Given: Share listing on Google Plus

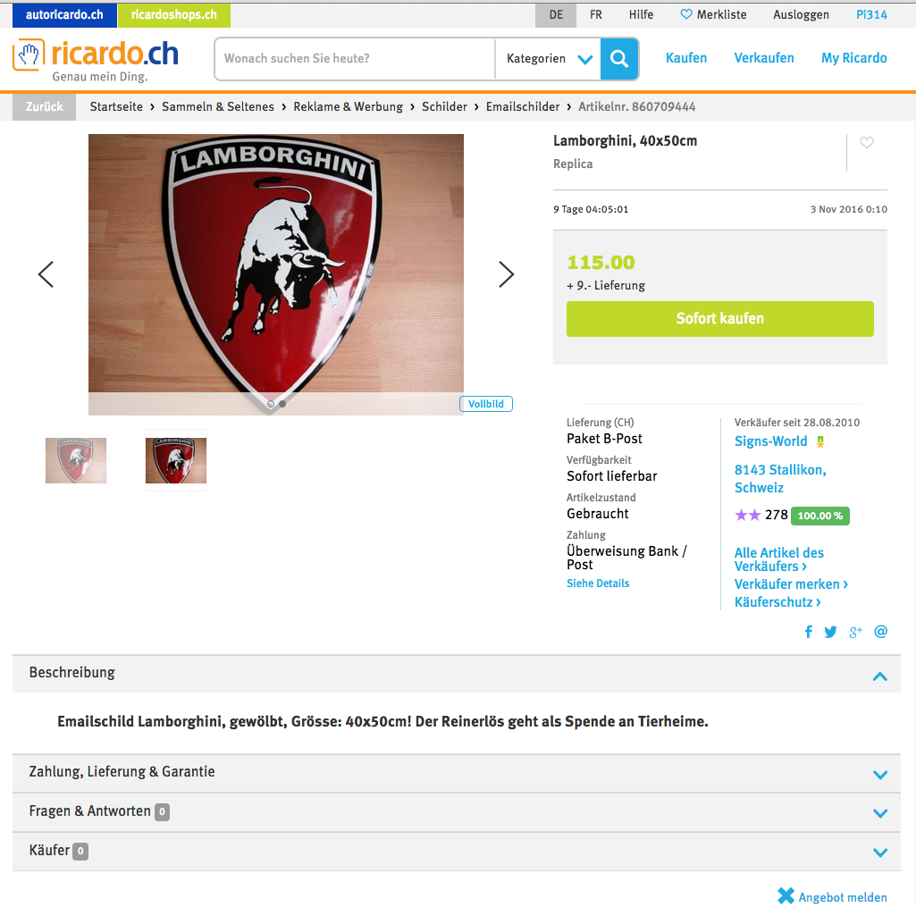Looking at the screenshot, I should (856, 632).
